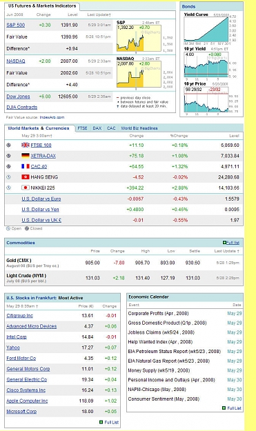Click HANG SENG change value -4.52
The image size is (256, 431).
pos(138,177)
